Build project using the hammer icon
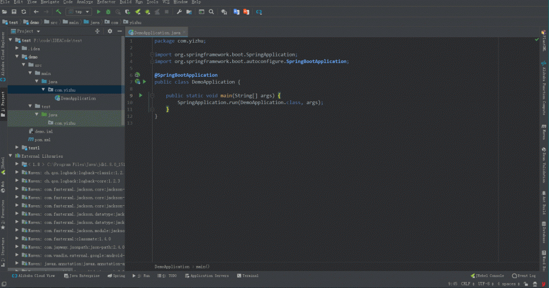Viewport: 549px width, 288px height. 58,11
